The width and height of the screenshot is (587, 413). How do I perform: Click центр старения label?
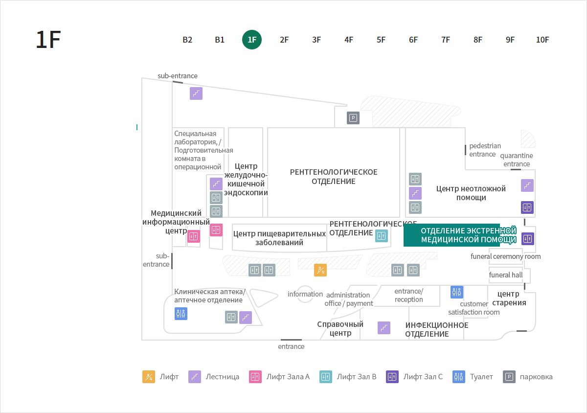coord(508,298)
